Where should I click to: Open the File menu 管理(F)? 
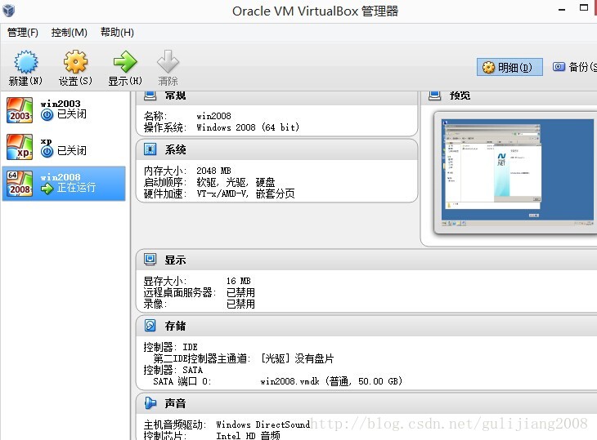click(x=23, y=33)
